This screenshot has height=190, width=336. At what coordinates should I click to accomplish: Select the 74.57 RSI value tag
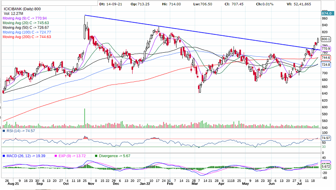(326, 138)
